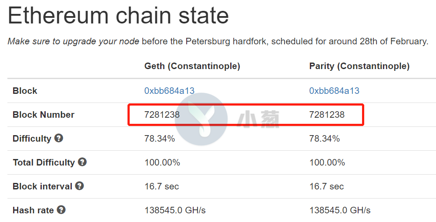Click the Geth hash rate 138545.0 GH/s

click(175, 210)
